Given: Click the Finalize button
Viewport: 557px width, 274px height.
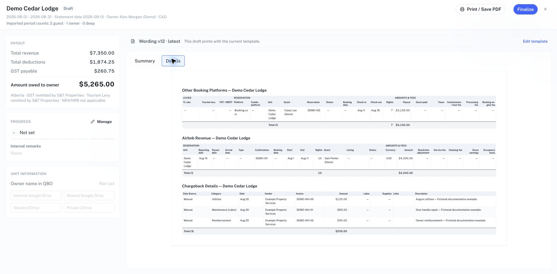Looking at the screenshot, I should [525, 9].
